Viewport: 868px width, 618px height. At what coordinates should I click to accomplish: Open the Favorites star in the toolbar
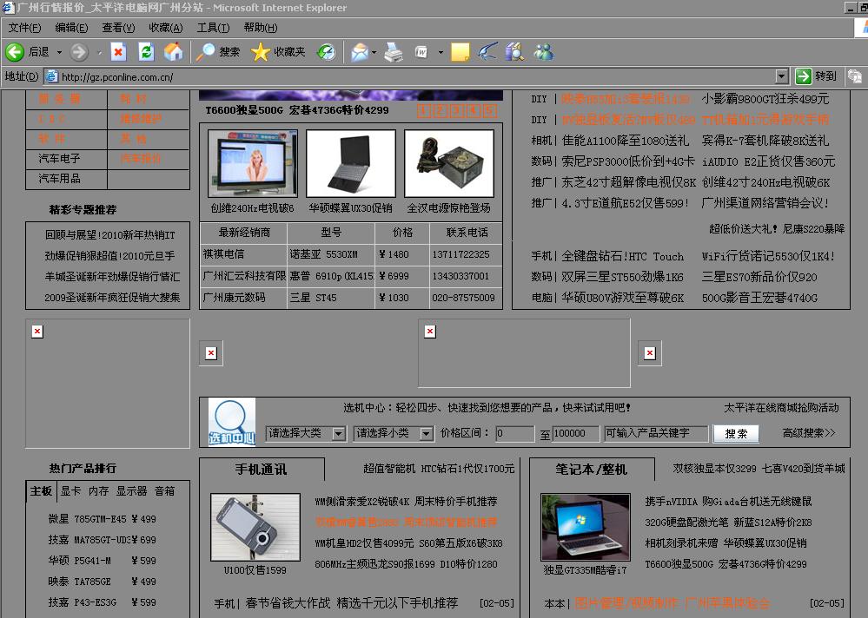(261, 52)
